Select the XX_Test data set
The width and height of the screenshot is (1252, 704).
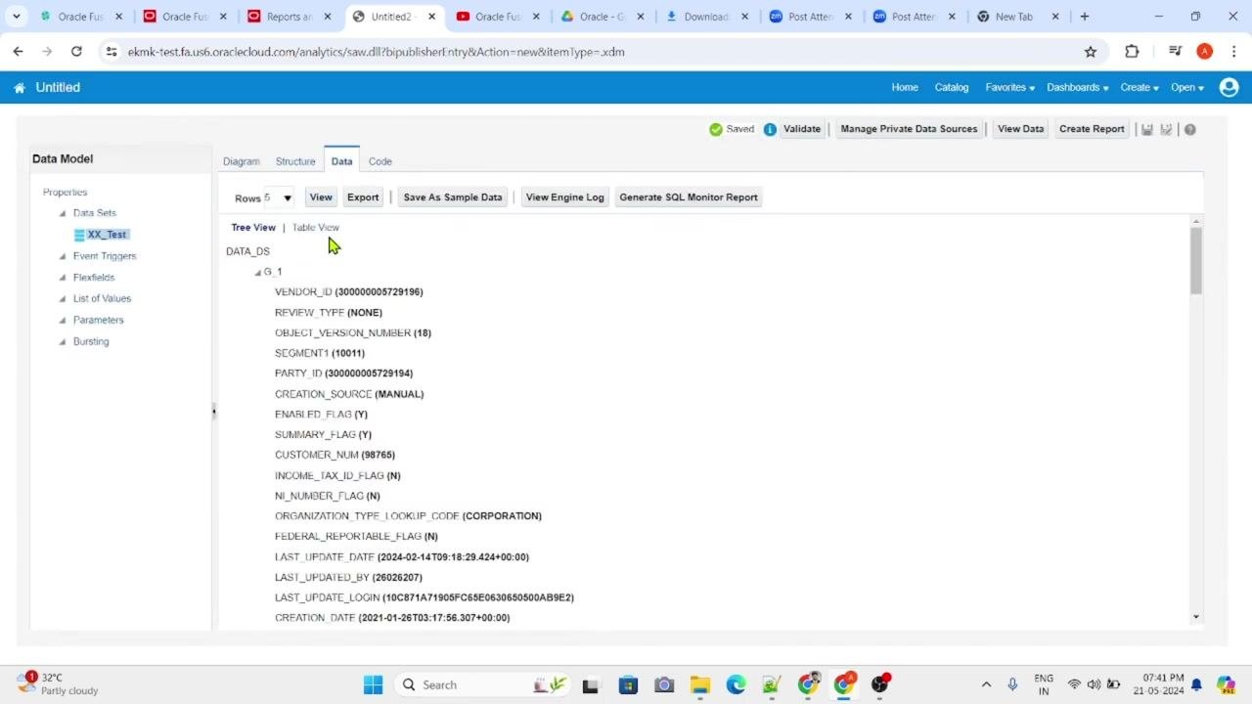coord(107,235)
